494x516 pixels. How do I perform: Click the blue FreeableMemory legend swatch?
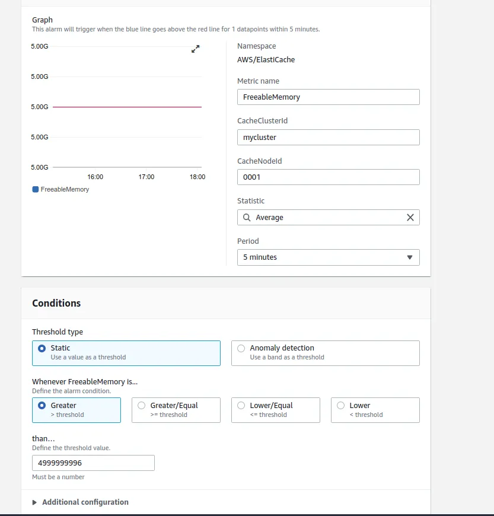tap(36, 189)
